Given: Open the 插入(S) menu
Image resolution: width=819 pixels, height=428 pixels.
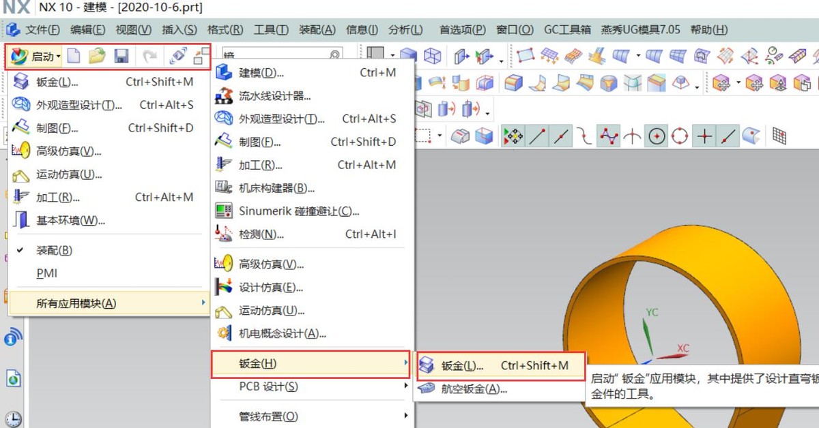Looking at the screenshot, I should [x=179, y=29].
